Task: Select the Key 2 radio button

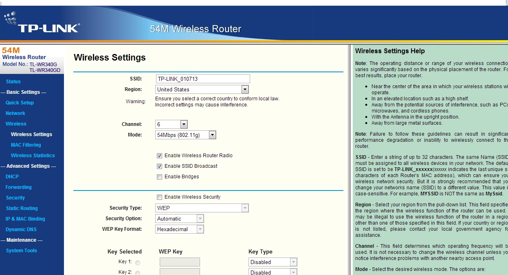Action: coord(138,273)
